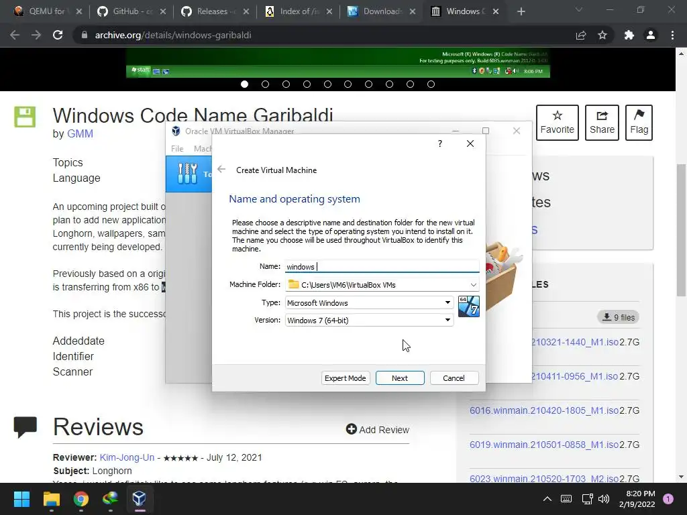Switch to Expert Mode
Screen dimensions: 687x515
tap(346, 378)
